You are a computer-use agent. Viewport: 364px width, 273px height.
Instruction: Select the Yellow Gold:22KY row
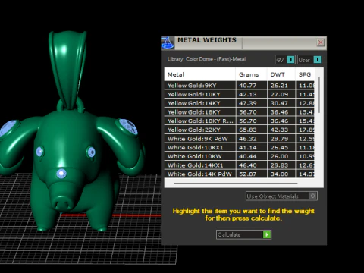pos(239,130)
